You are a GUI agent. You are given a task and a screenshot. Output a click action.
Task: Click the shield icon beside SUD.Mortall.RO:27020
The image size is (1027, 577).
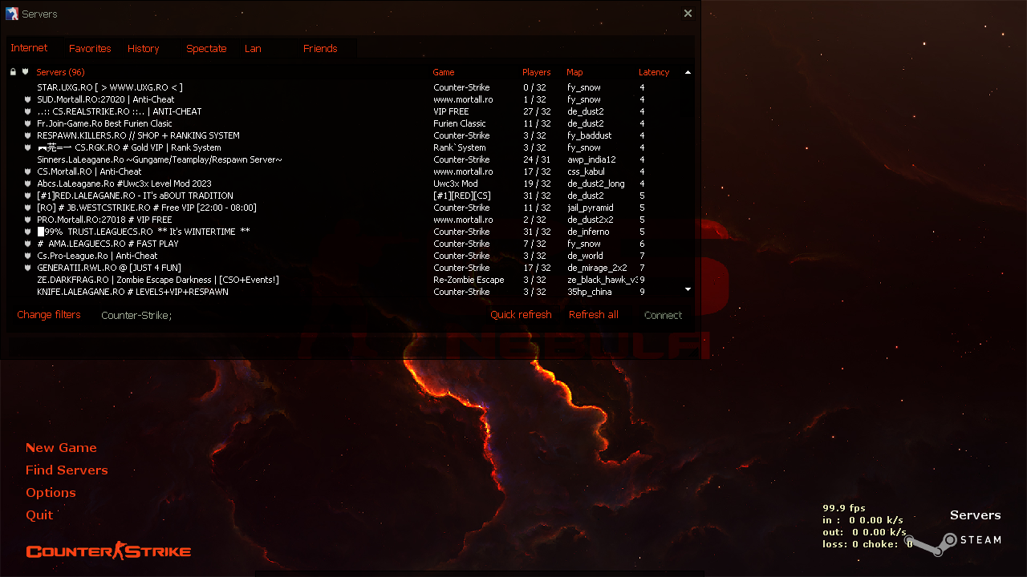pos(28,99)
